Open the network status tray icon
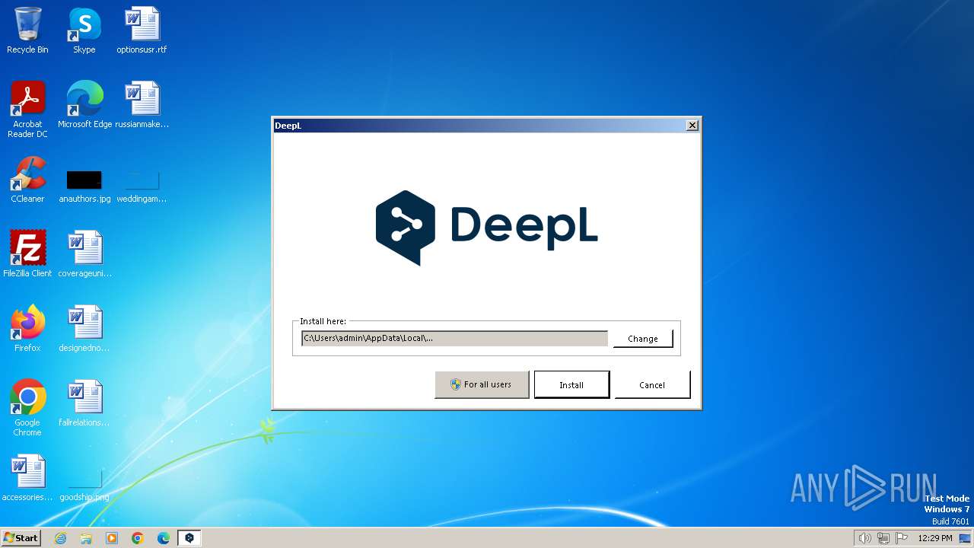 (883, 538)
